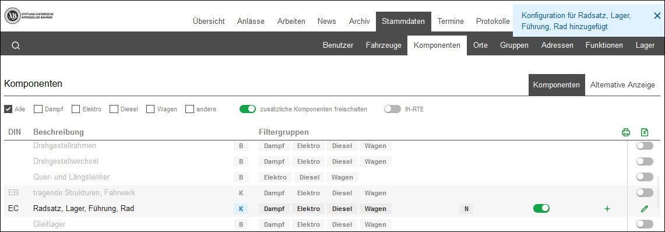Click the EC code cell
The image size is (665, 232).
(13, 209)
